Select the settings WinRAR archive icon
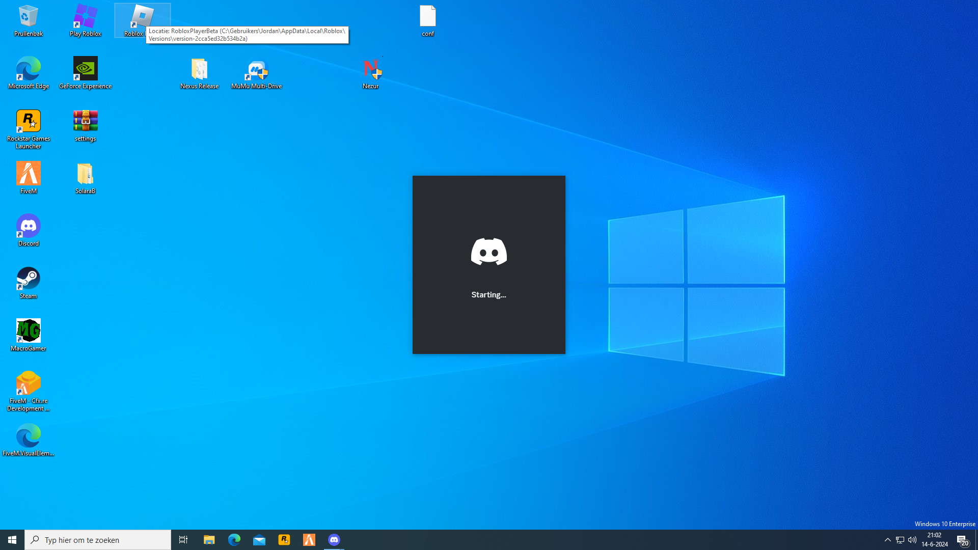The height and width of the screenshot is (550, 978). coord(85,125)
